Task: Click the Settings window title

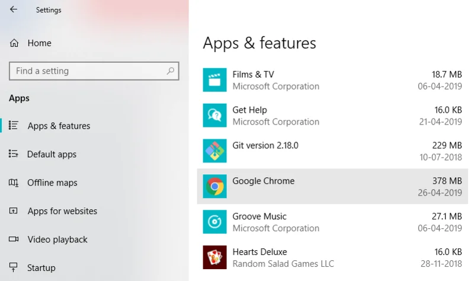Action: click(x=49, y=10)
